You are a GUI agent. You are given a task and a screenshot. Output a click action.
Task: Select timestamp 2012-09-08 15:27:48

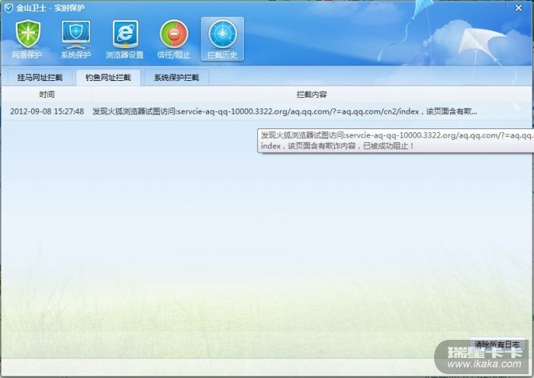pos(47,111)
